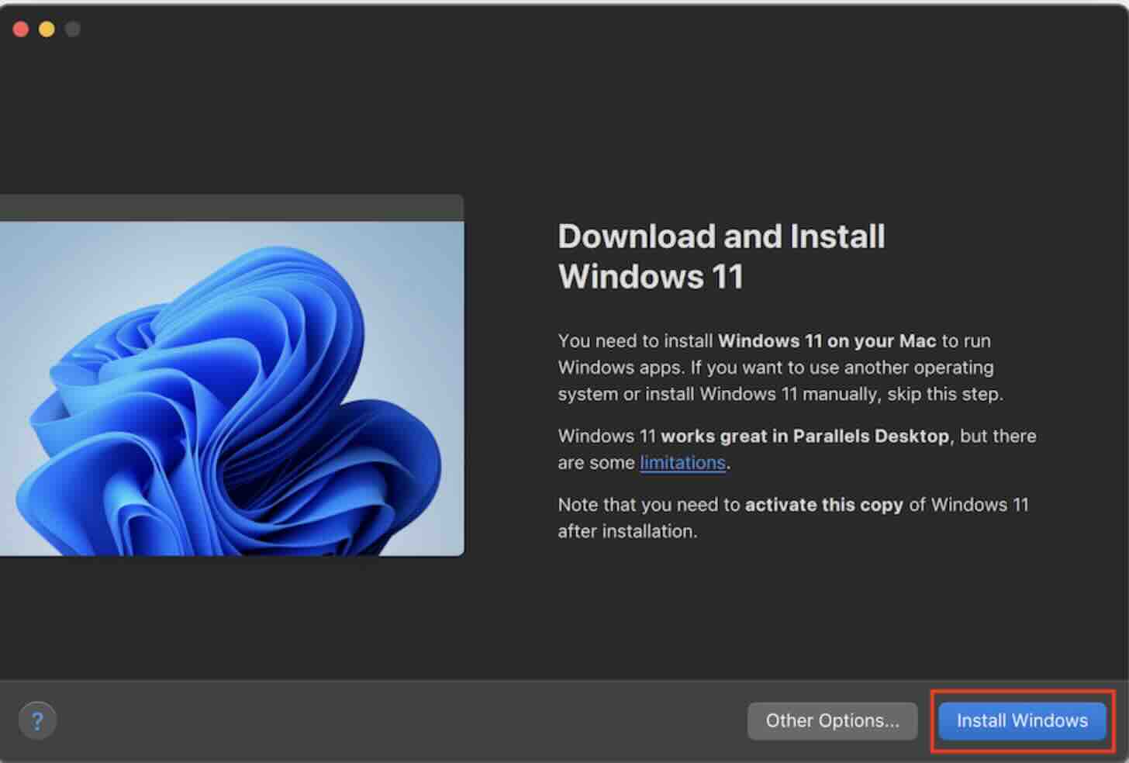Click empty bottom bar beside help icon
The width and height of the screenshot is (1129, 763).
coord(388,720)
